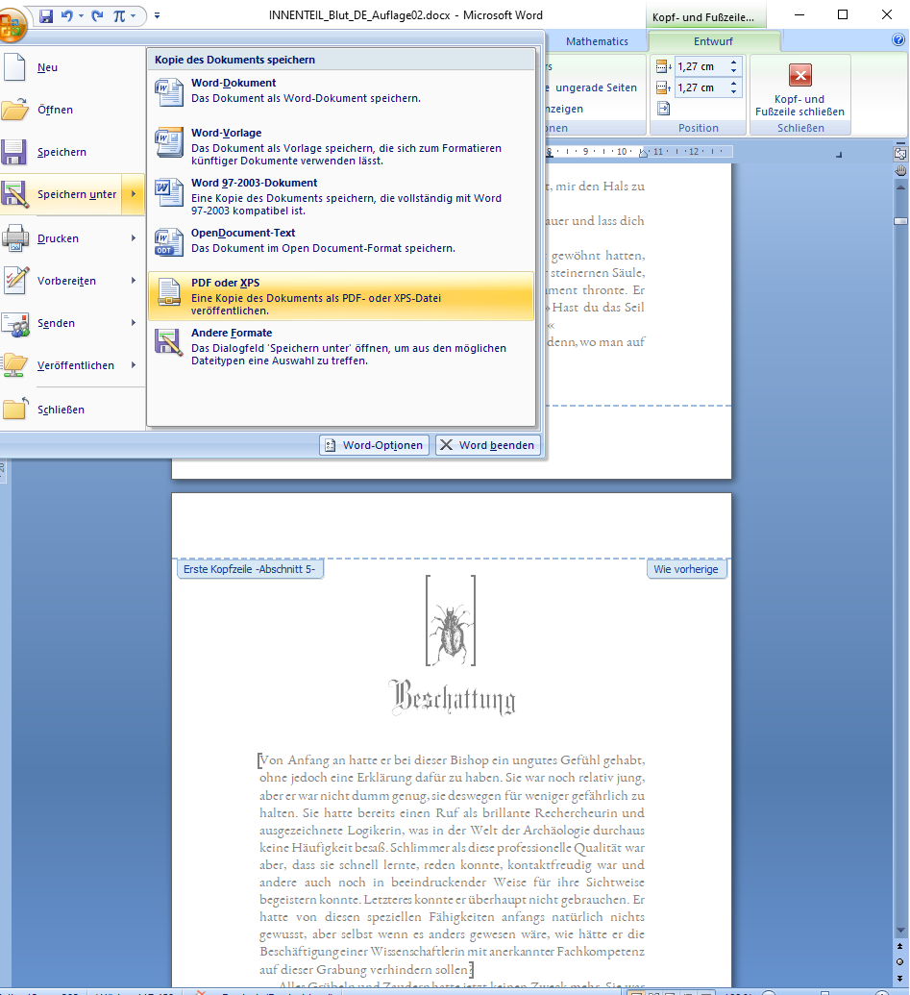Expand the Drucken submenu arrow
The height and width of the screenshot is (995, 910).
[134, 238]
